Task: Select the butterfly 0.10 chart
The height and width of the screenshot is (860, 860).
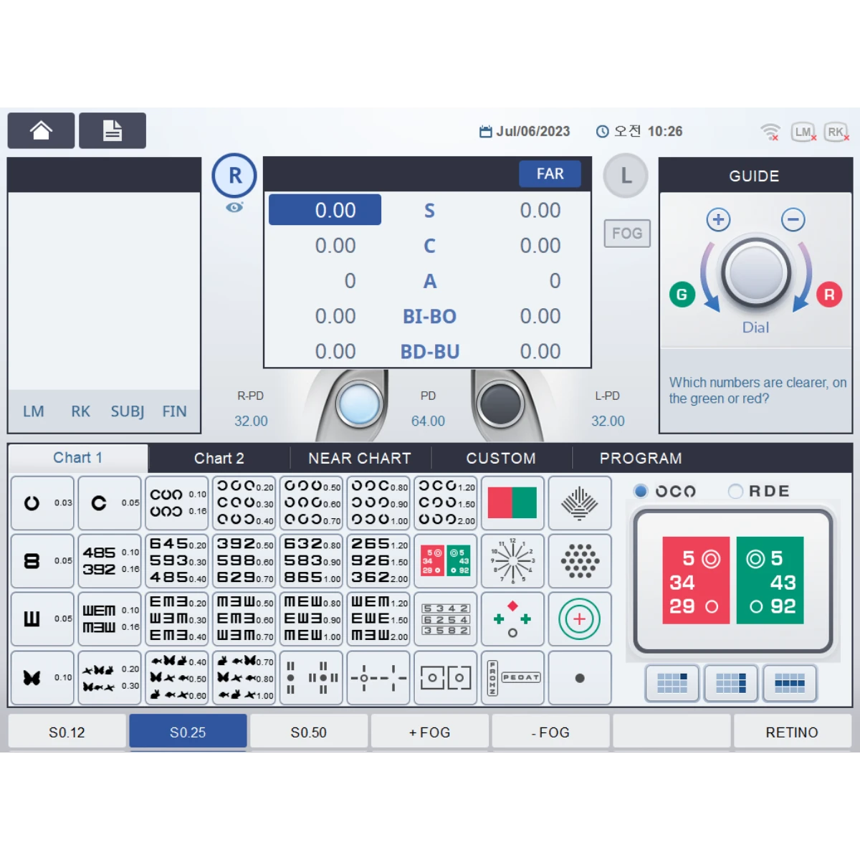Action: pos(43,677)
